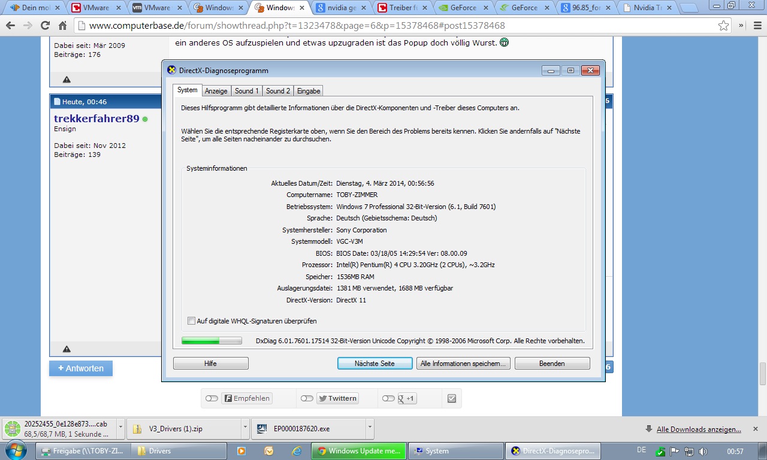Switch to the System taskbar window
This screenshot has height=460, width=767.
tap(455, 451)
